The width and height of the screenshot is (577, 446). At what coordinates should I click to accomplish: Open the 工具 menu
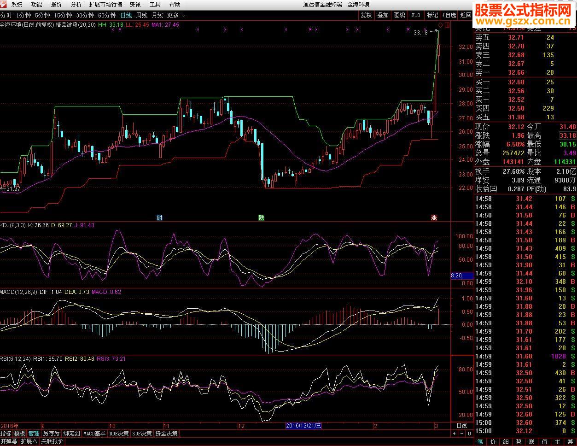pos(155,4)
